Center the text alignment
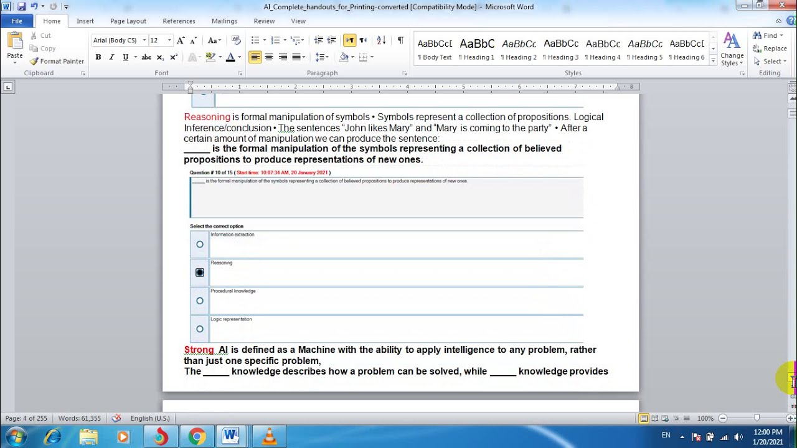 (269, 57)
